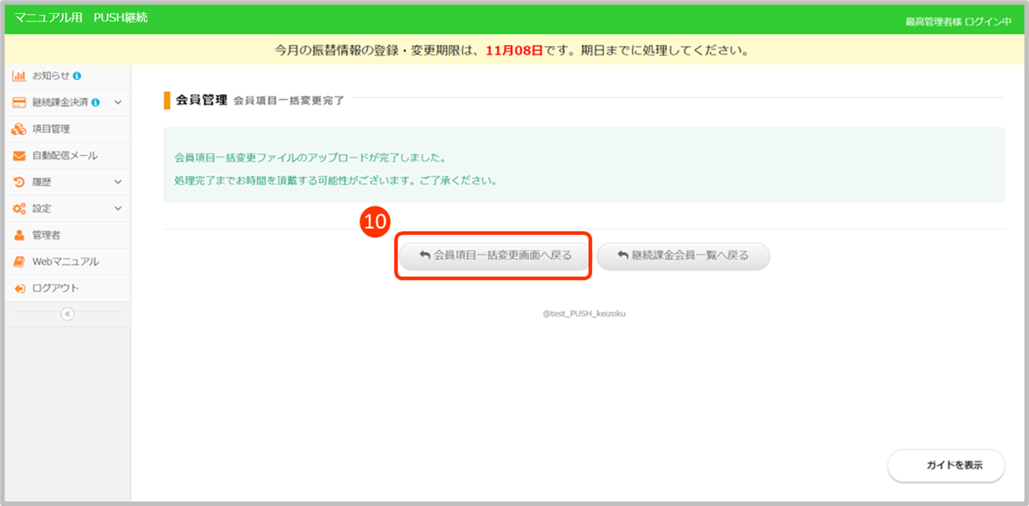Click the ガイドを表示 button
The width and height of the screenshot is (1029, 506).
[946, 465]
